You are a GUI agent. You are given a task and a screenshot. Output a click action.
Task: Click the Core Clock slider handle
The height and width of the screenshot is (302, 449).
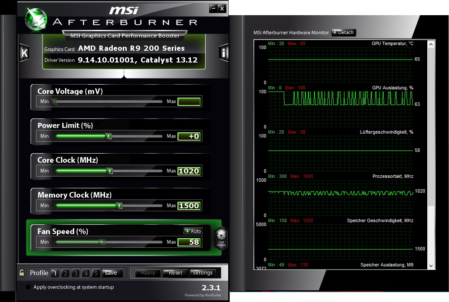coord(110,171)
